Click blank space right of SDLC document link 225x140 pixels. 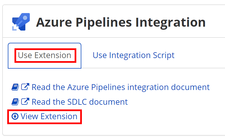[175, 102]
